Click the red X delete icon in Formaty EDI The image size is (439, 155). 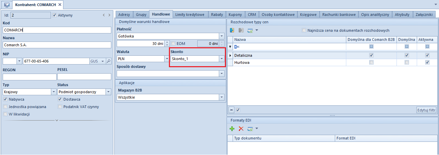[241, 129]
